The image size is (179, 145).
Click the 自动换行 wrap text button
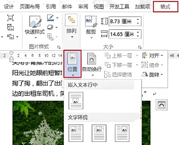92,64
